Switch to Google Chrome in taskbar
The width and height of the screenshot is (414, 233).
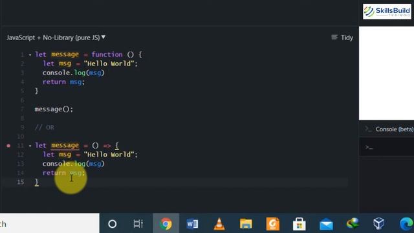coord(166,224)
